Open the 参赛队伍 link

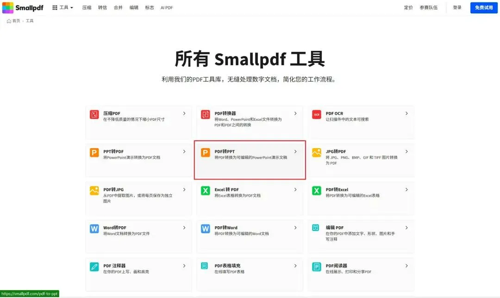point(429,8)
